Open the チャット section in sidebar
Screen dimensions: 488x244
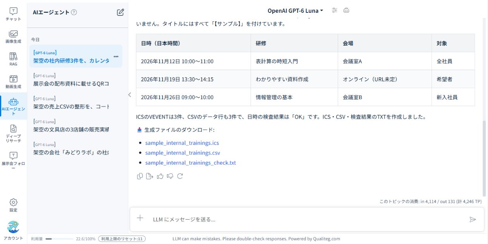tap(13, 14)
